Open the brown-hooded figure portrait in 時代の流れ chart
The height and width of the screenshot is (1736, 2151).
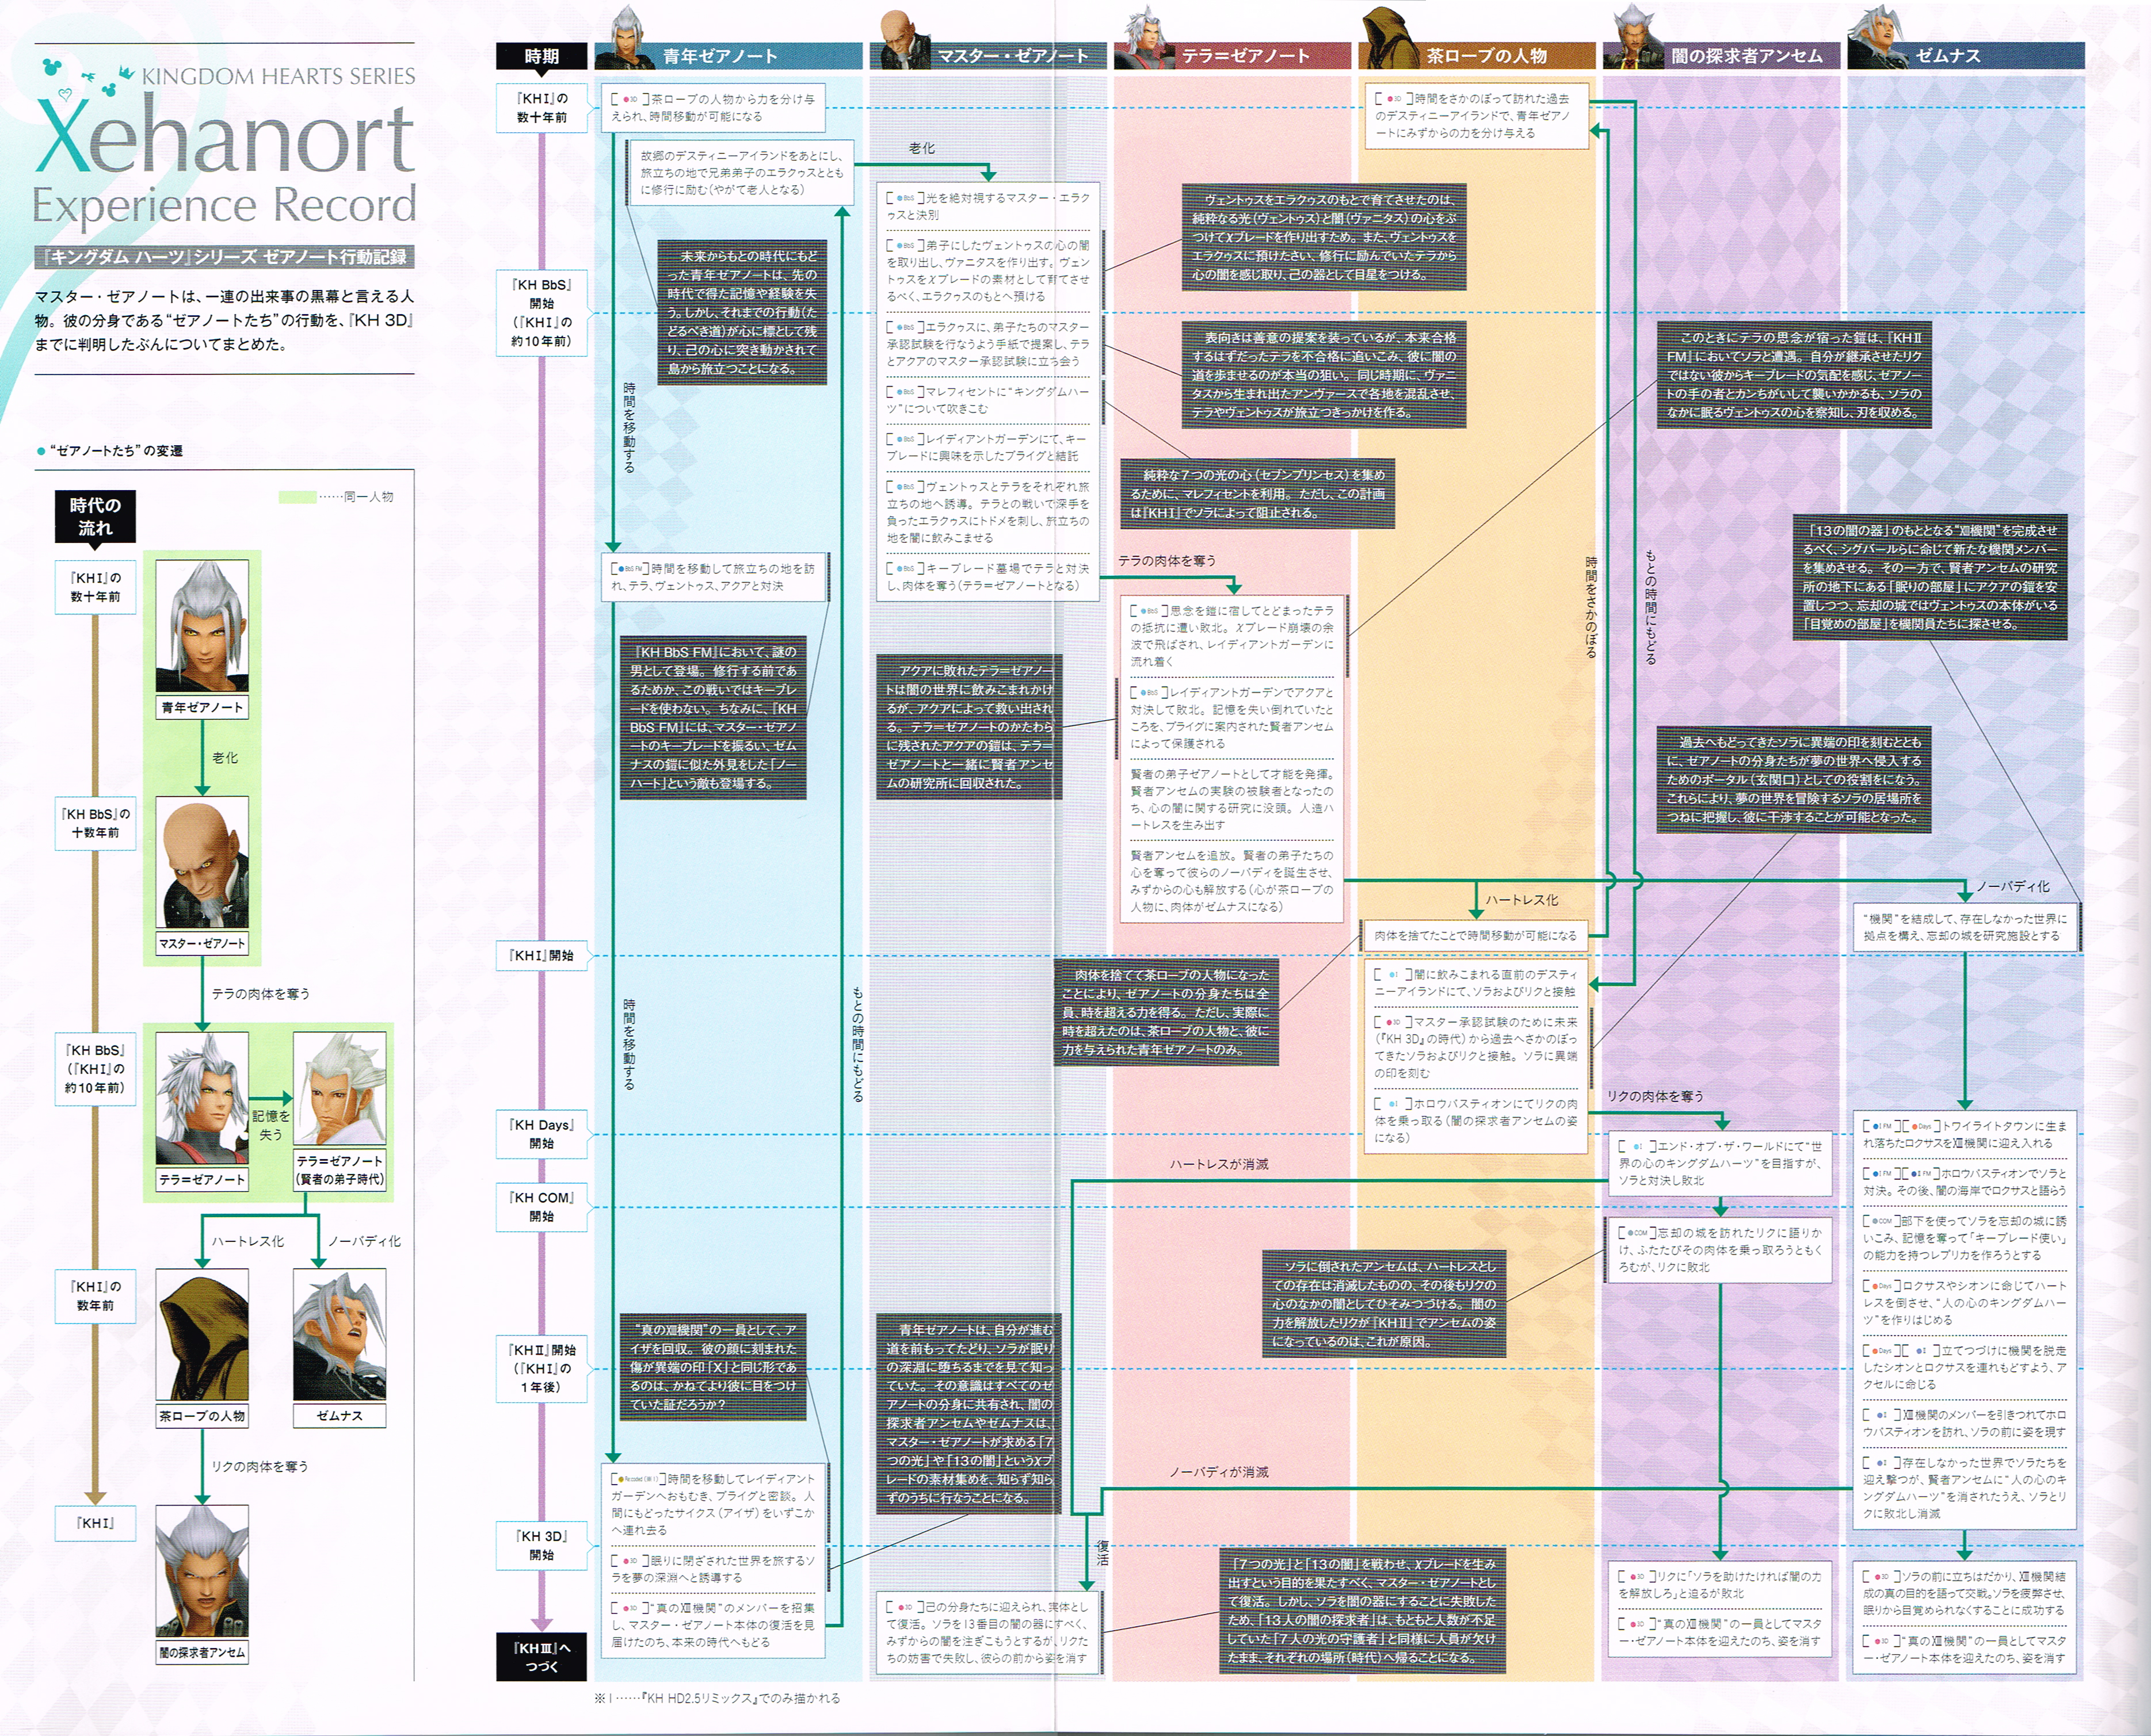(x=202, y=1335)
